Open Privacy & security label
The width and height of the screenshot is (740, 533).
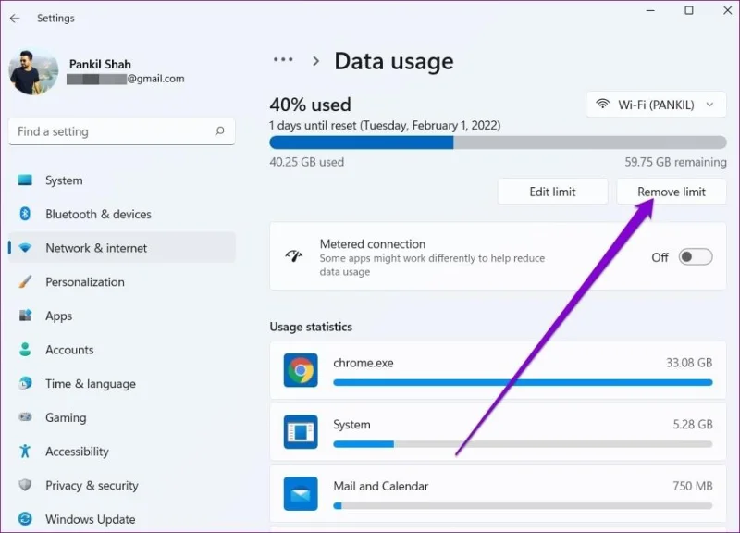(92, 485)
